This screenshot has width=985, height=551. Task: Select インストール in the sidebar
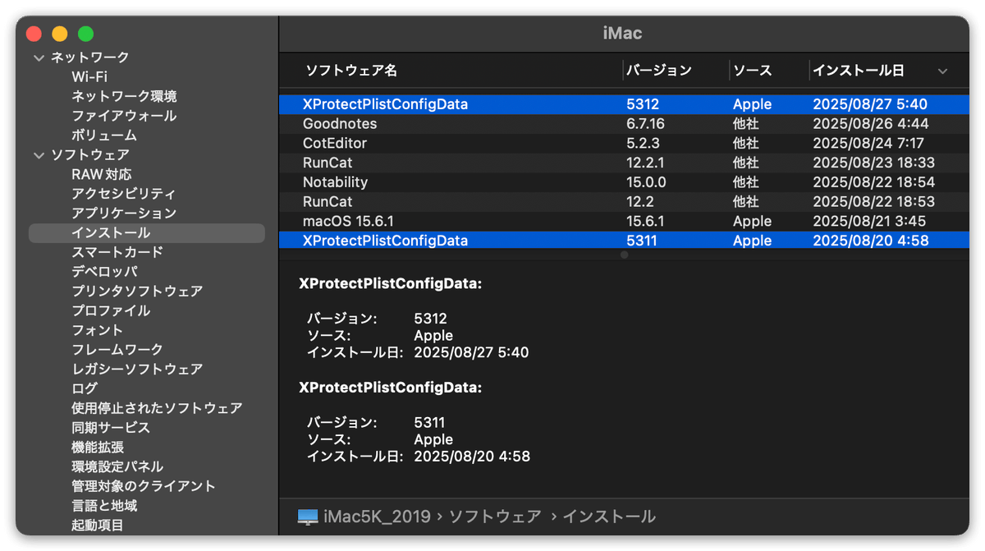coord(146,233)
